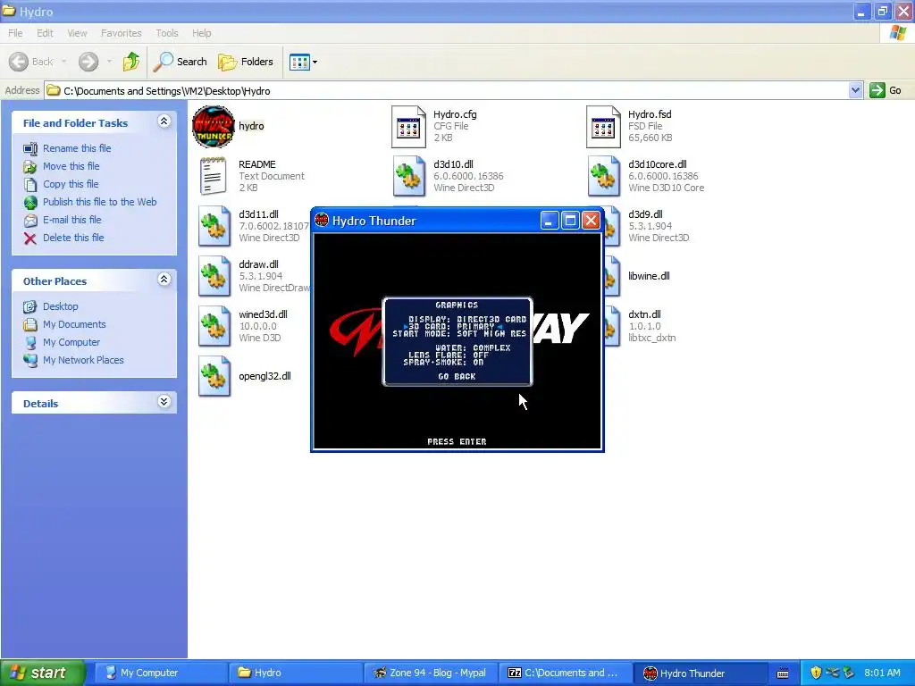Switch to 7-Zip C:\Documents taskbar button
Screen dimensions: 915x686
(566, 673)
